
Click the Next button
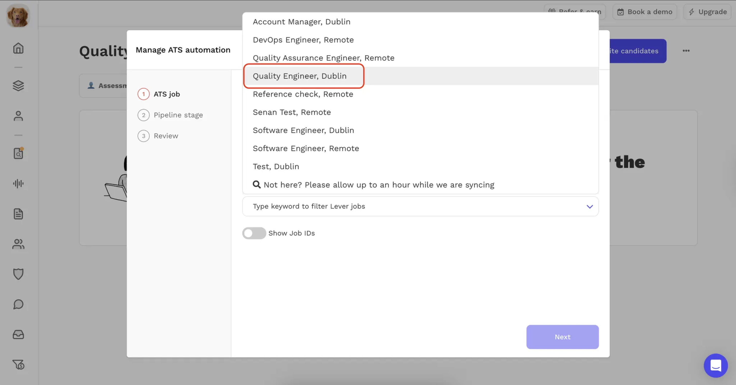(x=562, y=337)
